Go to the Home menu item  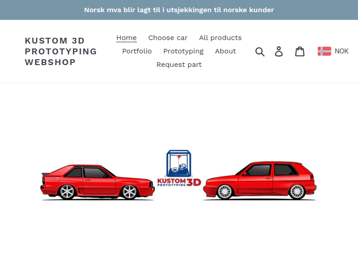click(126, 38)
